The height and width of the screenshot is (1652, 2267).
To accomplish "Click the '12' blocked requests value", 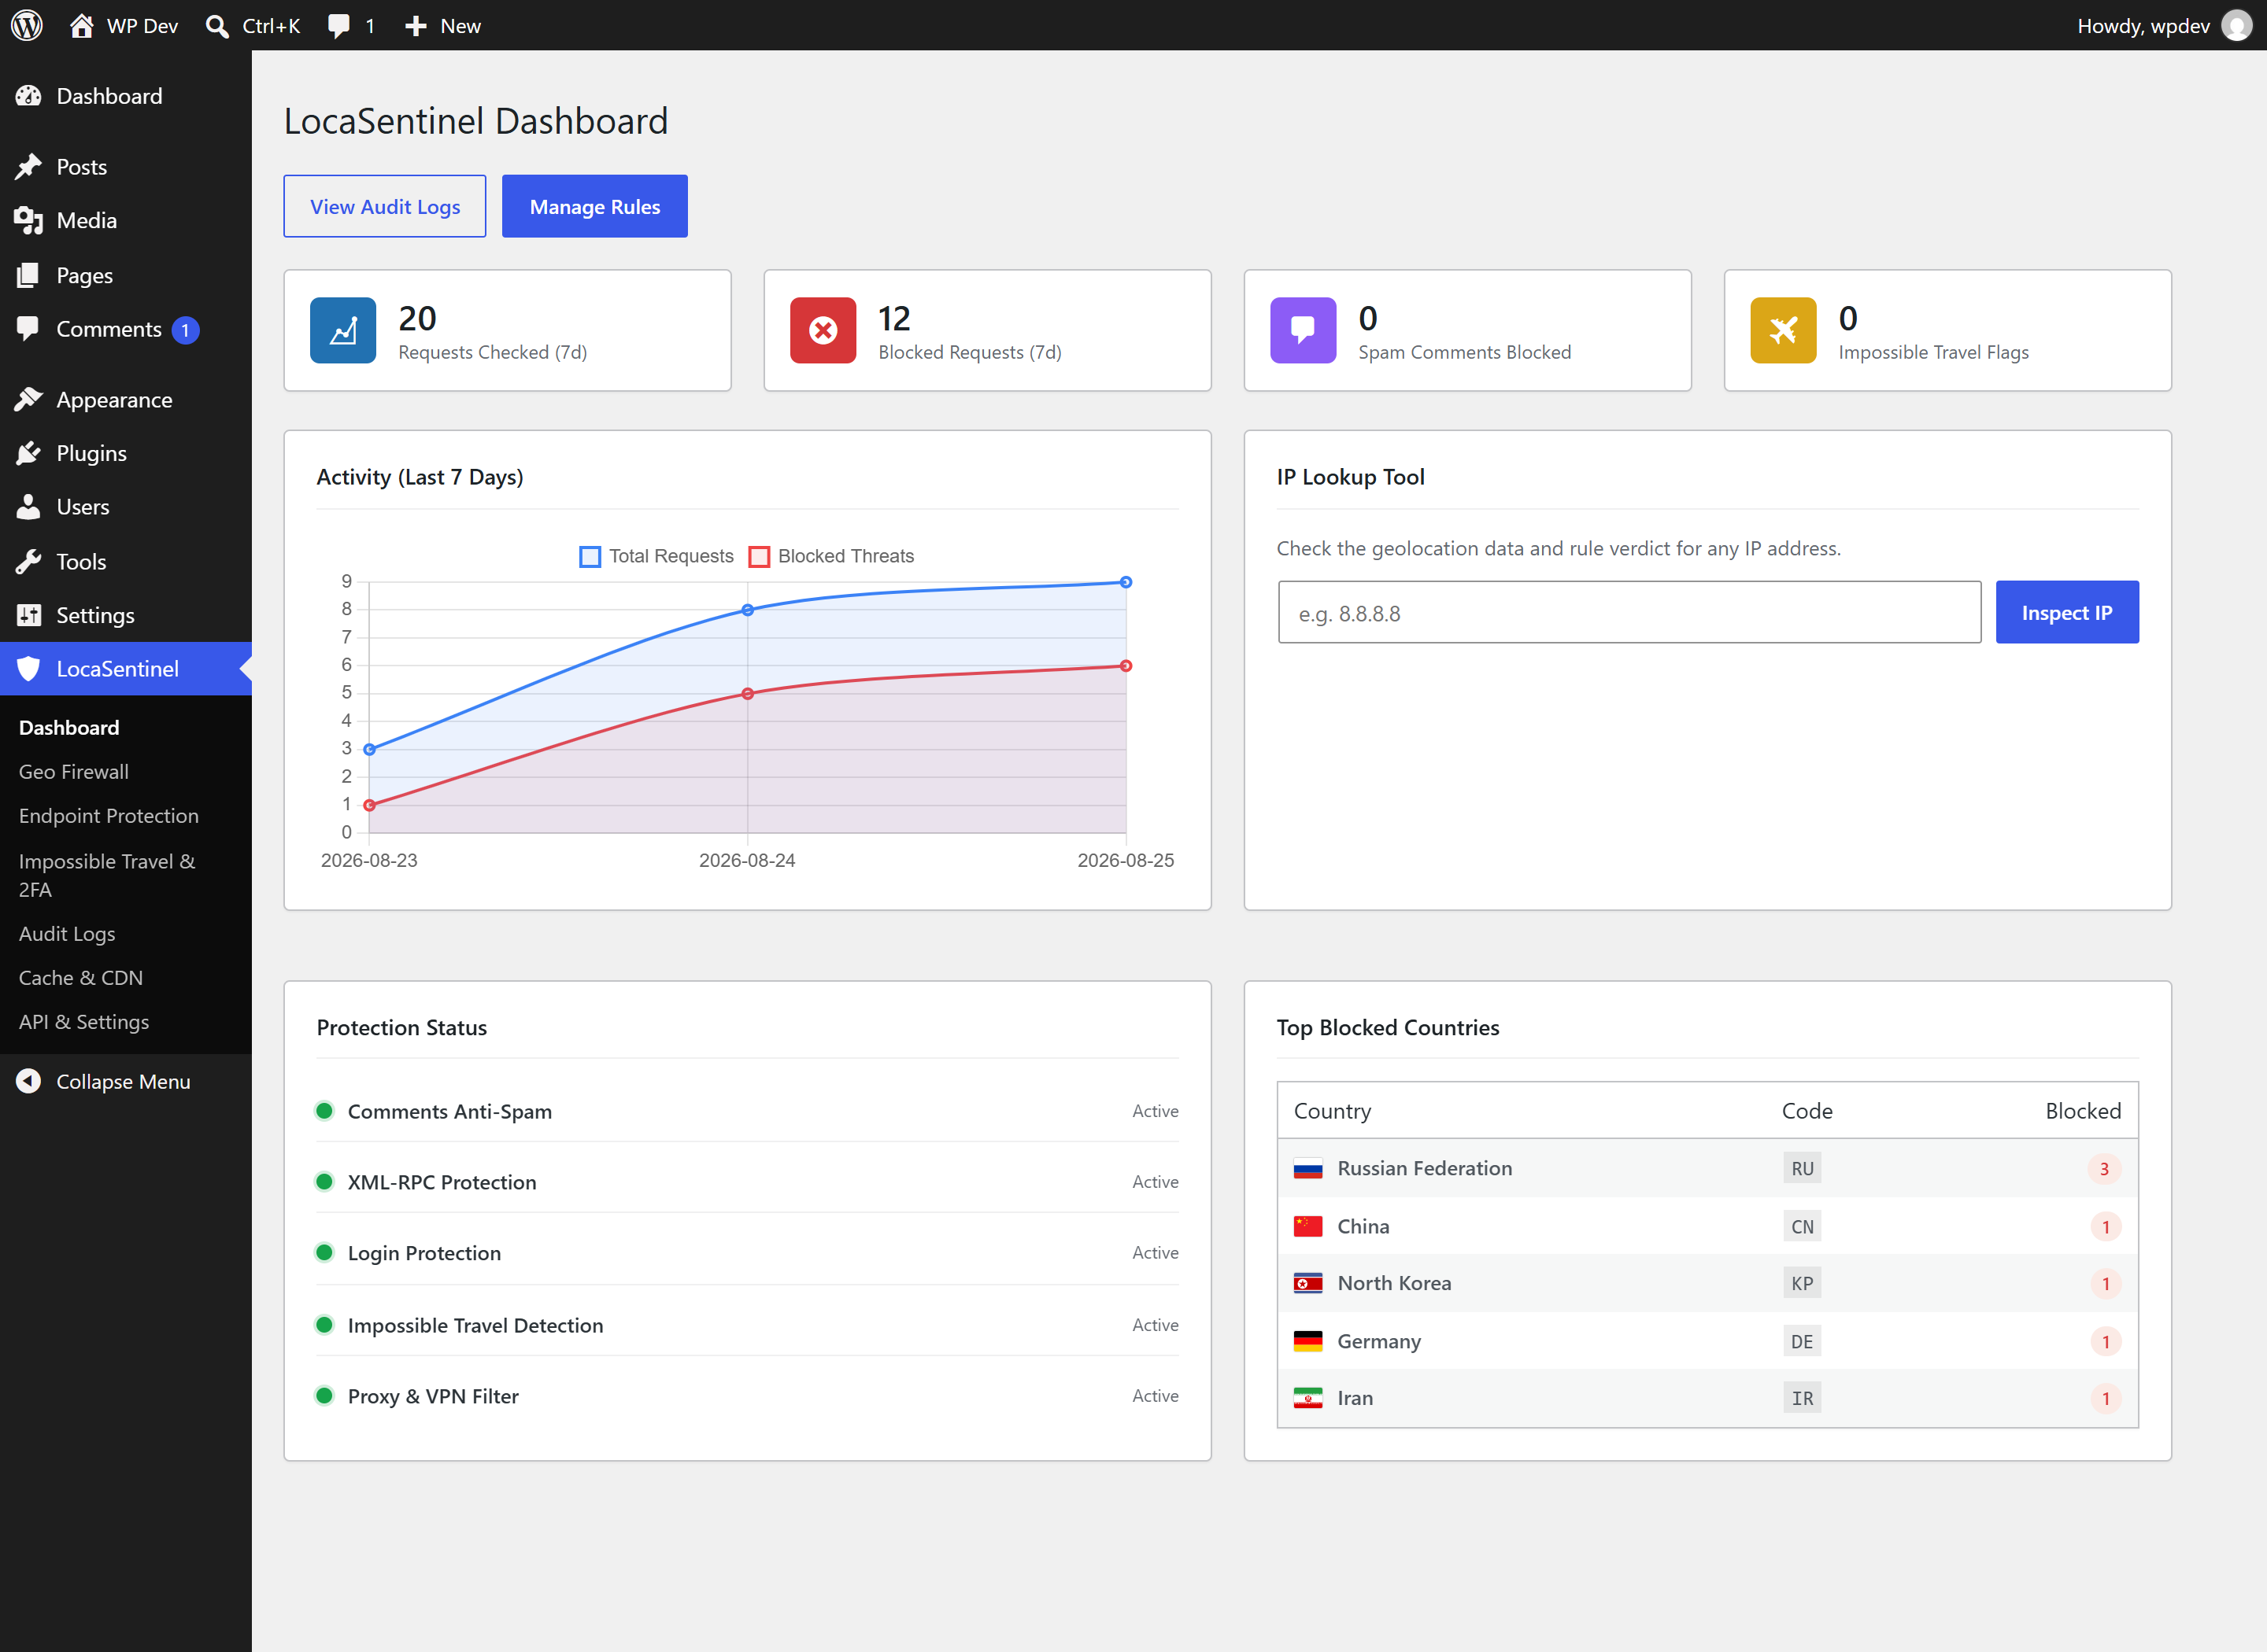I will point(894,318).
